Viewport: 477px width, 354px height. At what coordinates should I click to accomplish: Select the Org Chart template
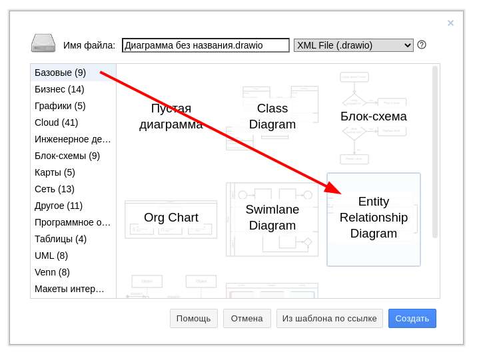coord(171,218)
